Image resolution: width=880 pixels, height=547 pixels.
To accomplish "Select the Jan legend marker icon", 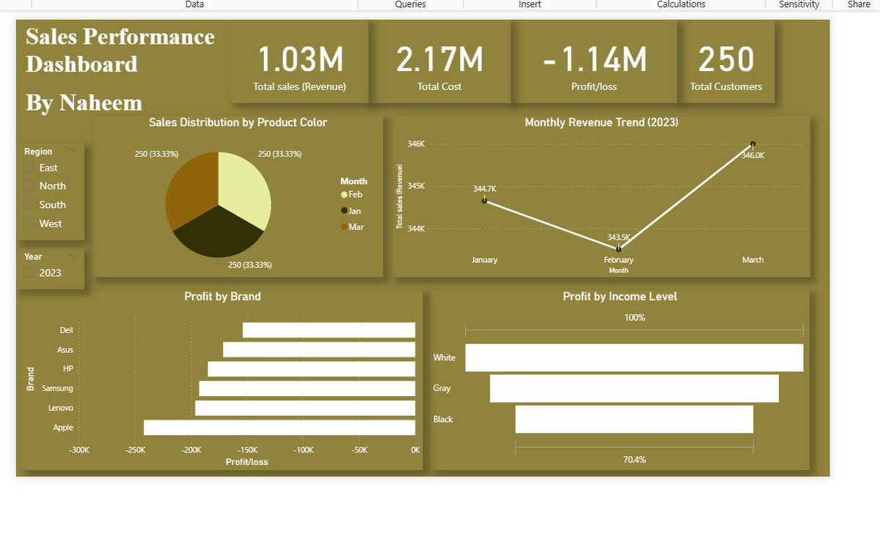I will [346, 210].
